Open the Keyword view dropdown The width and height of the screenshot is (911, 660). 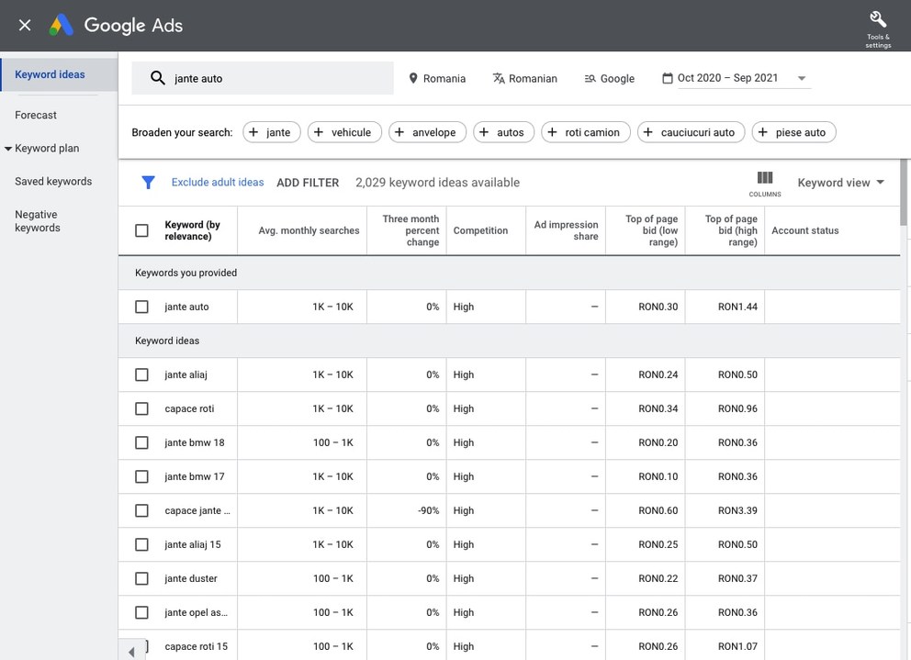[x=840, y=183]
